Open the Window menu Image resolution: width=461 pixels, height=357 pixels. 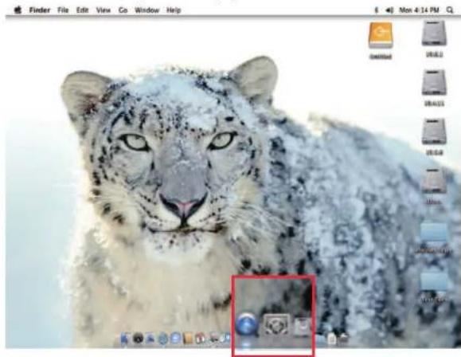(147, 10)
